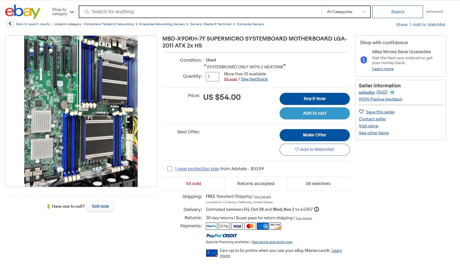Open the Computer Servers breadcrumb category

pyautogui.click(x=250, y=24)
